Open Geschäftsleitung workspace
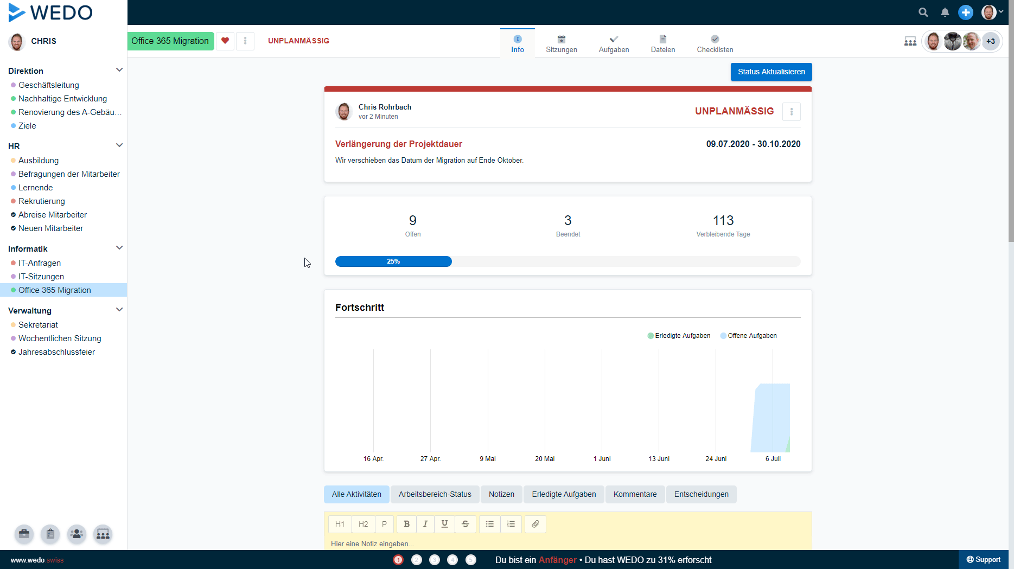The height and width of the screenshot is (569, 1014). tap(49, 85)
